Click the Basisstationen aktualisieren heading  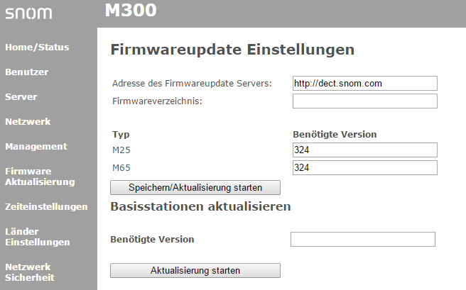tap(200, 206)
